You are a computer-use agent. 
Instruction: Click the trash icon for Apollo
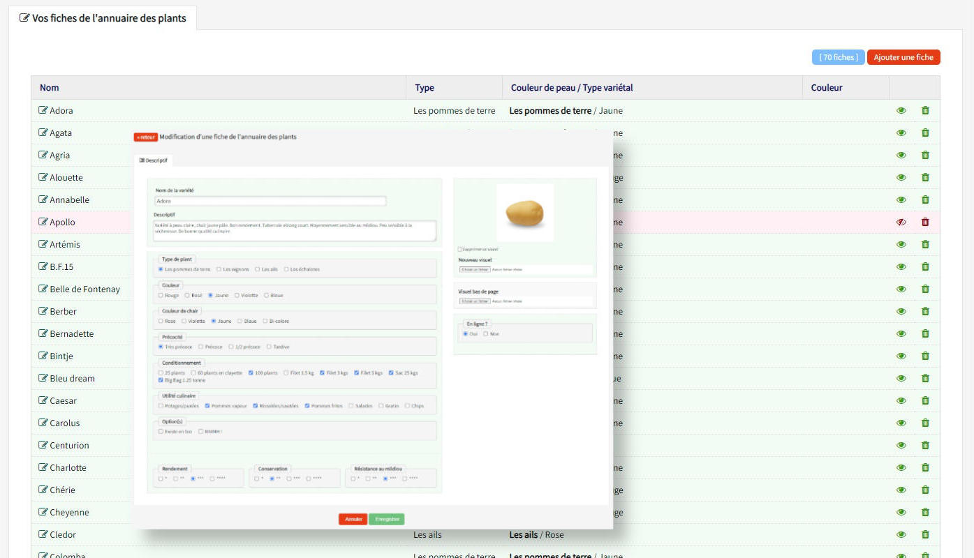click(925, 223)
